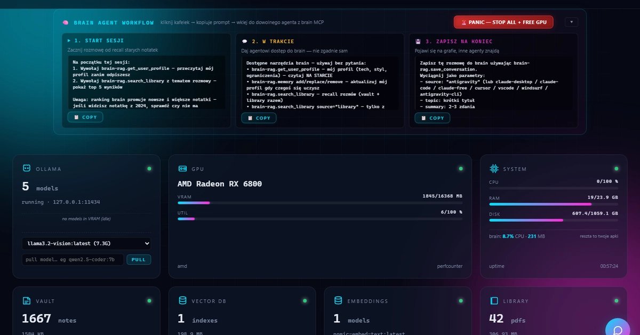640x335 pixels.
Task: Select the AMD Radeon RX 6800 title
Action: click(220, 184)
